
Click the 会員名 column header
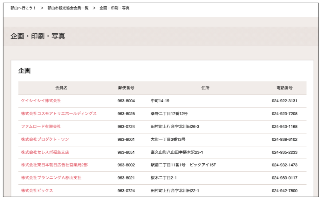coord(61,88)
